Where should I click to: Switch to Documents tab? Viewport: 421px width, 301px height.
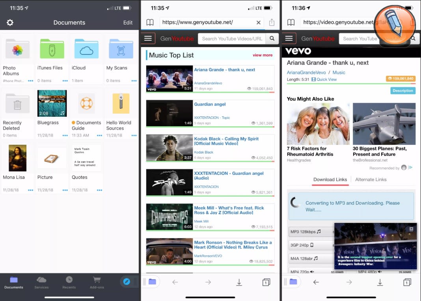click(14, 283)
